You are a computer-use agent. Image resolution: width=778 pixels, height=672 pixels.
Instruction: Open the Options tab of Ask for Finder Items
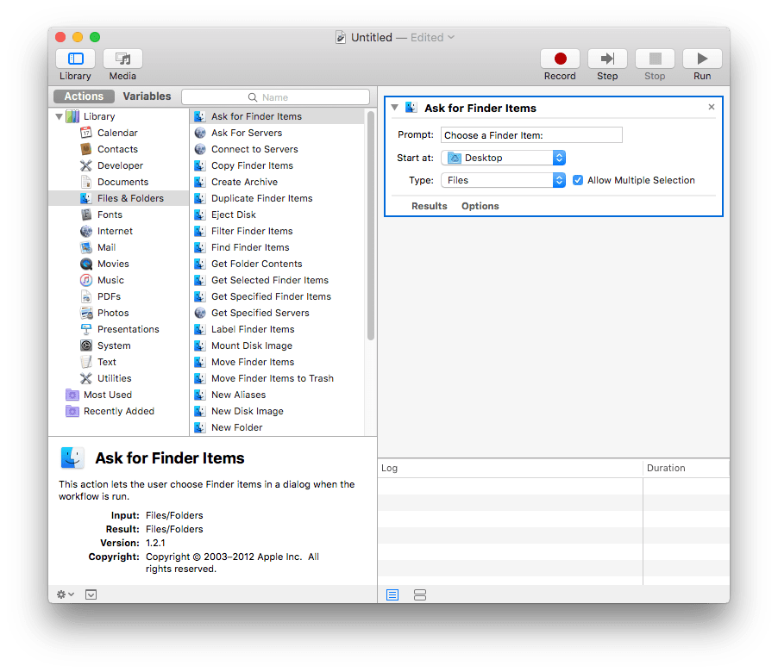click(x=480, y=206)
